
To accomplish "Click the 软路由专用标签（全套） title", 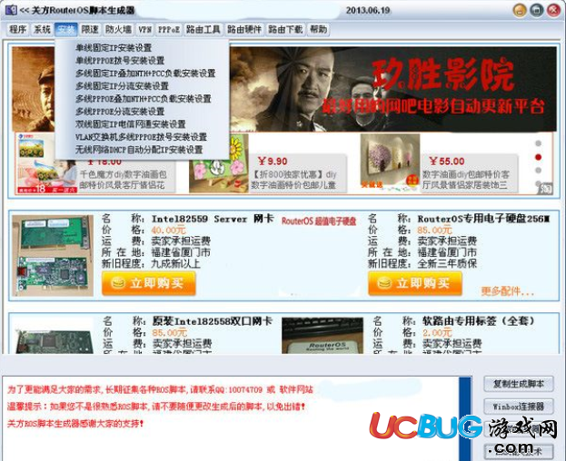I will click(x=479, y=320).
